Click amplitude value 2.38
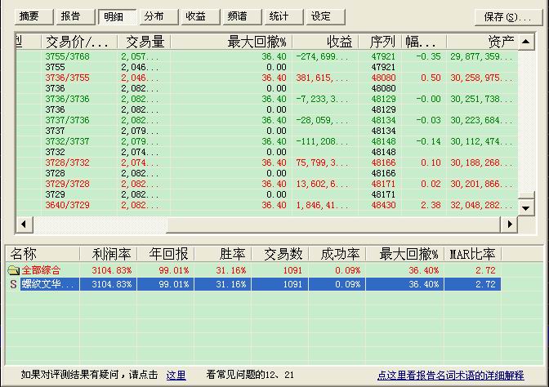Viewport: 549px width, 387px height. coord(431,205)
